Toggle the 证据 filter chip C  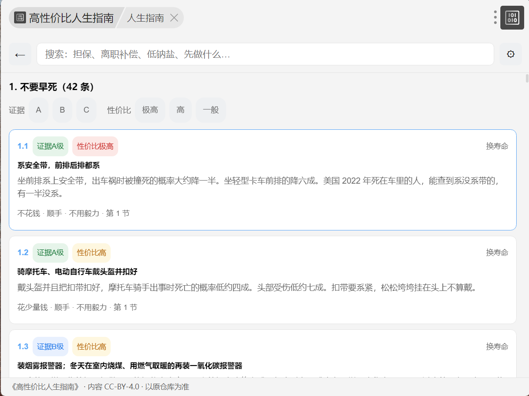click(x=86, y=110)
